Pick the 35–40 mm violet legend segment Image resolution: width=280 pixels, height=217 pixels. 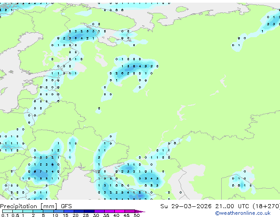[110, 211]
